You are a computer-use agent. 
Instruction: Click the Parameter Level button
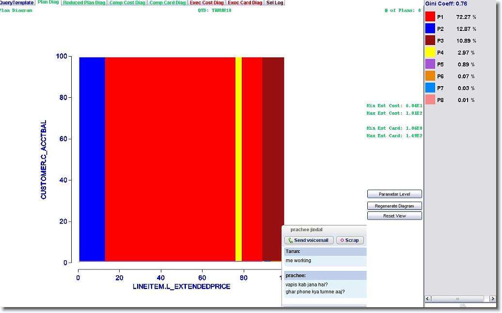pos(394,194)
